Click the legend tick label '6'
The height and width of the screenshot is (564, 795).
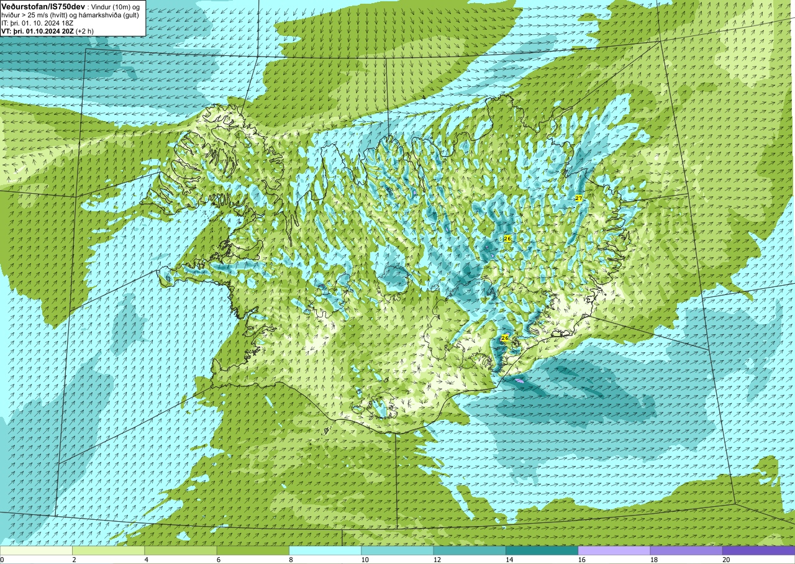217,560
